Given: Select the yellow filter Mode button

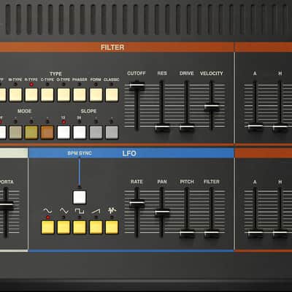Looking at the screenshot, I should click(x=31, y=133).
